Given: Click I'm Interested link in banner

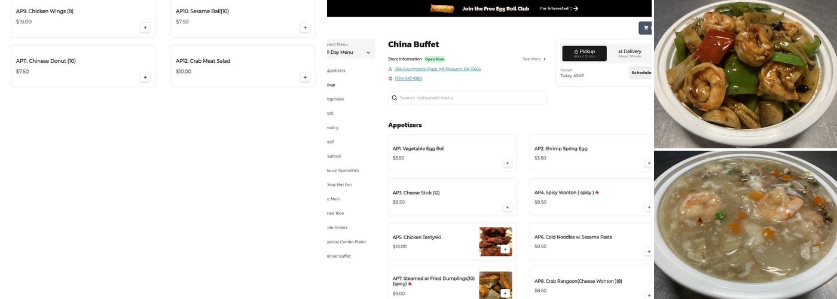Looking at the screenshot, I should [559, 8].
